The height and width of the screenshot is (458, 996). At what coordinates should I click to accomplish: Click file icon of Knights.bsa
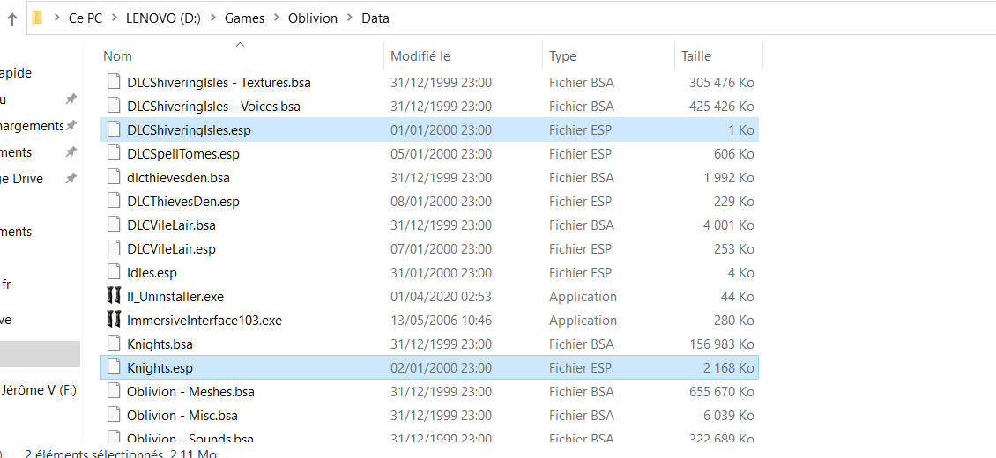pyautogui.click(x=114, y=343)
